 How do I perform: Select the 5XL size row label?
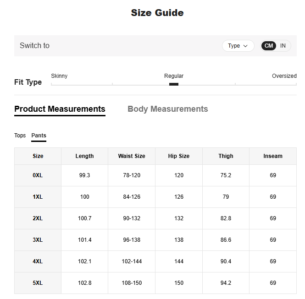point(38,283)
